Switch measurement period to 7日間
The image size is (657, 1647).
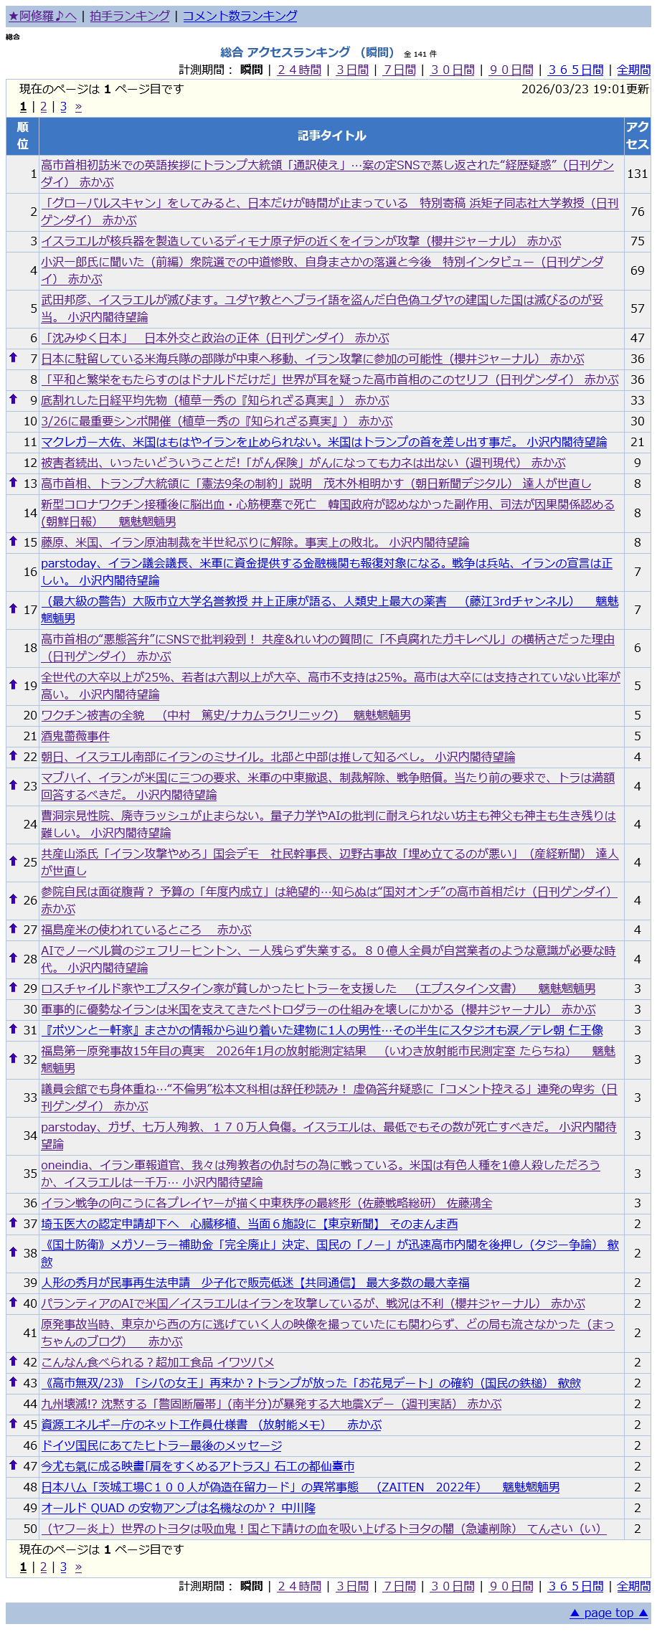(400, 70)
